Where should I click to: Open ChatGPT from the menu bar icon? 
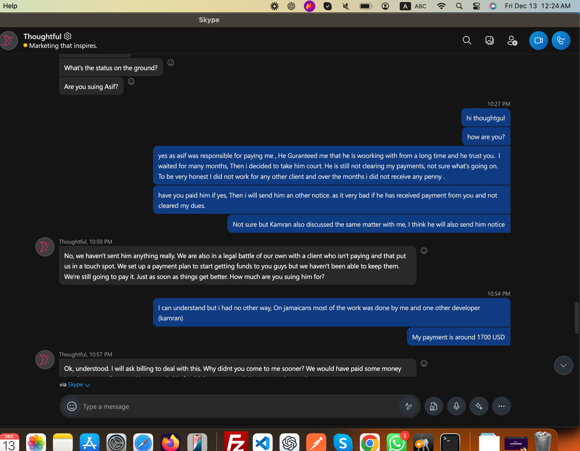[x=291, y=6]
